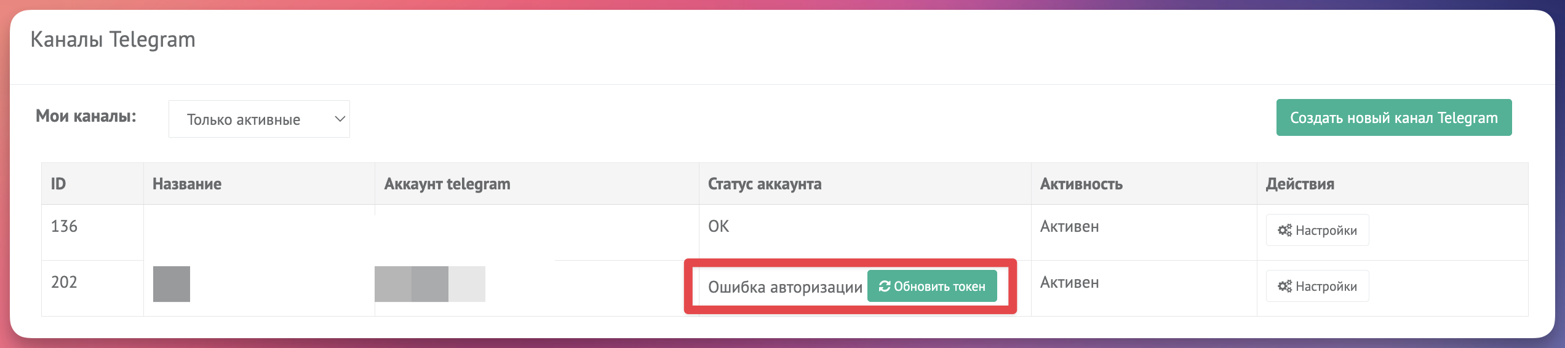The width and height of the screenshot is (1565, 348).
Task: Click channel ID 136 cell
Action: [64, 227]
